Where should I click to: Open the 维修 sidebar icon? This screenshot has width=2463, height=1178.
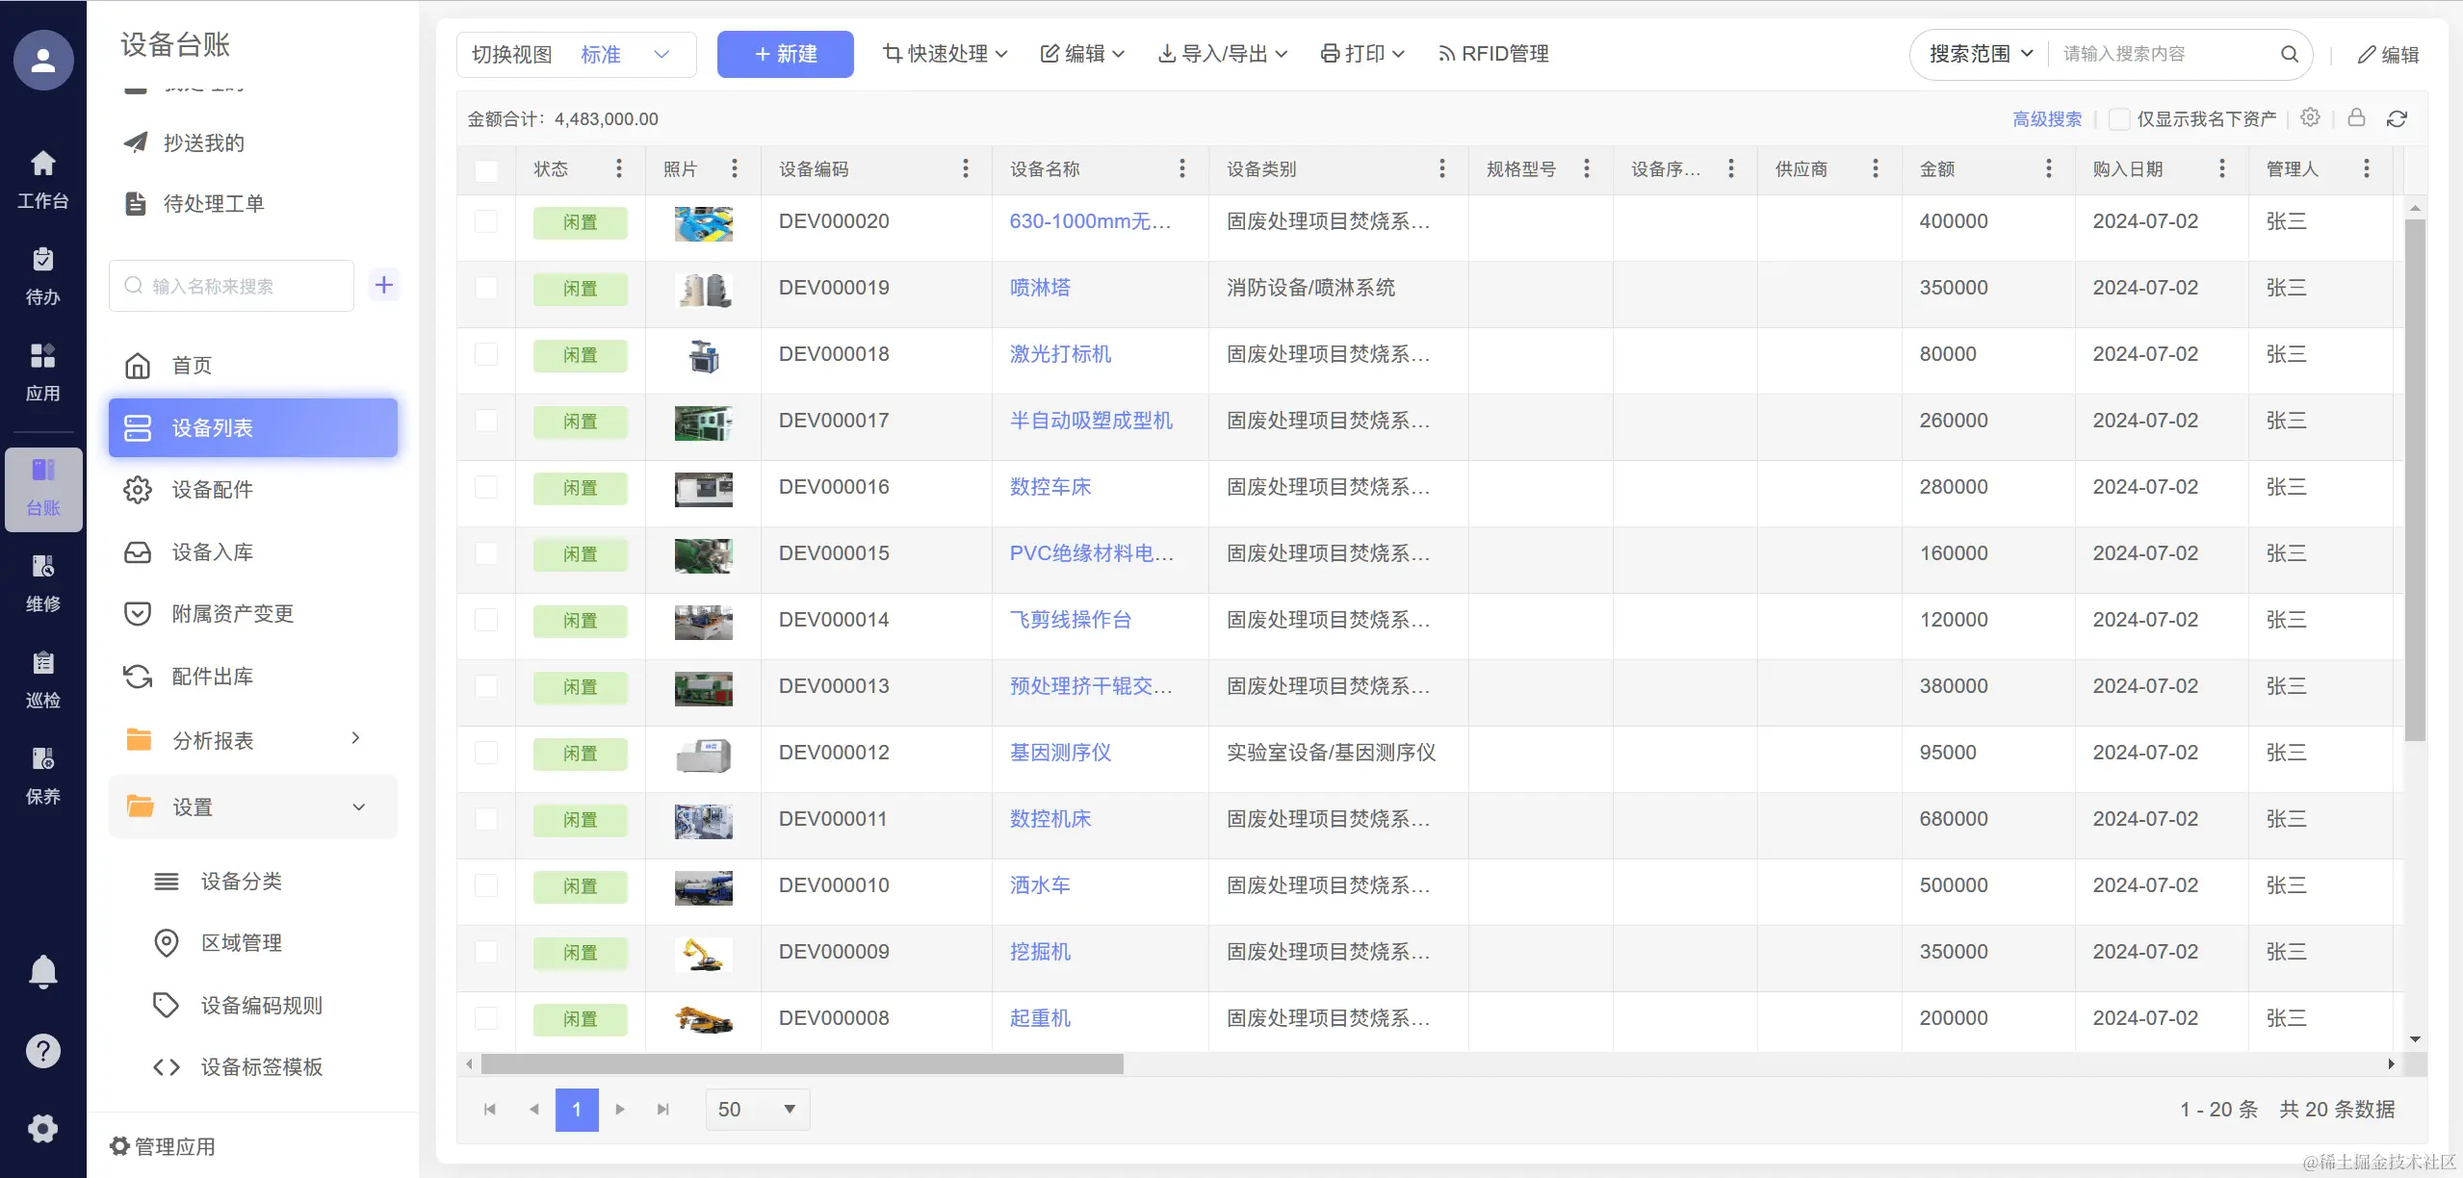[x=42, y=583]
